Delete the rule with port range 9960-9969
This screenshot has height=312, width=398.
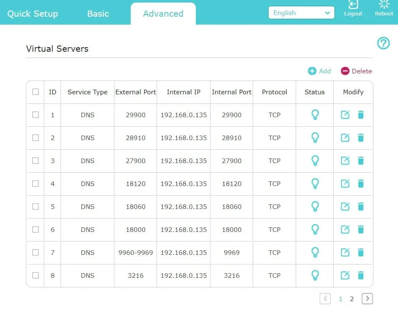tap(360, 252)
